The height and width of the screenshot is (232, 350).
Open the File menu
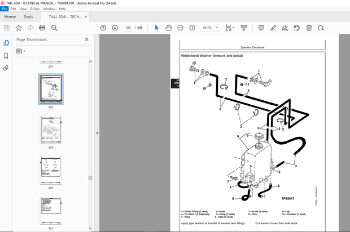point(5,9)
